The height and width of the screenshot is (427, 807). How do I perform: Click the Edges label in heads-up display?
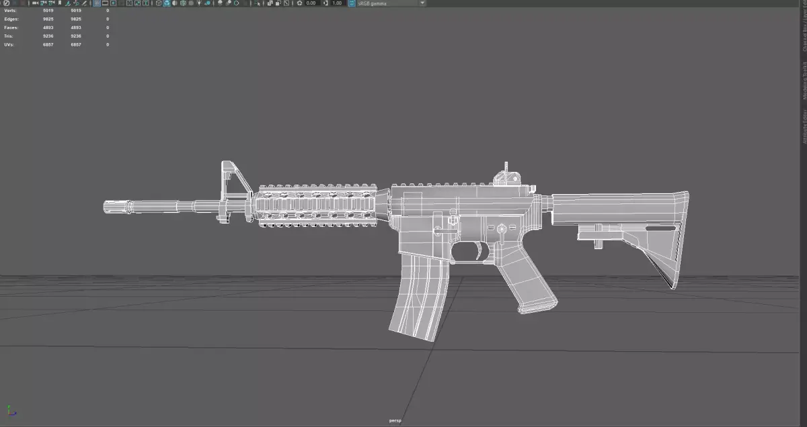pos(11,19)
